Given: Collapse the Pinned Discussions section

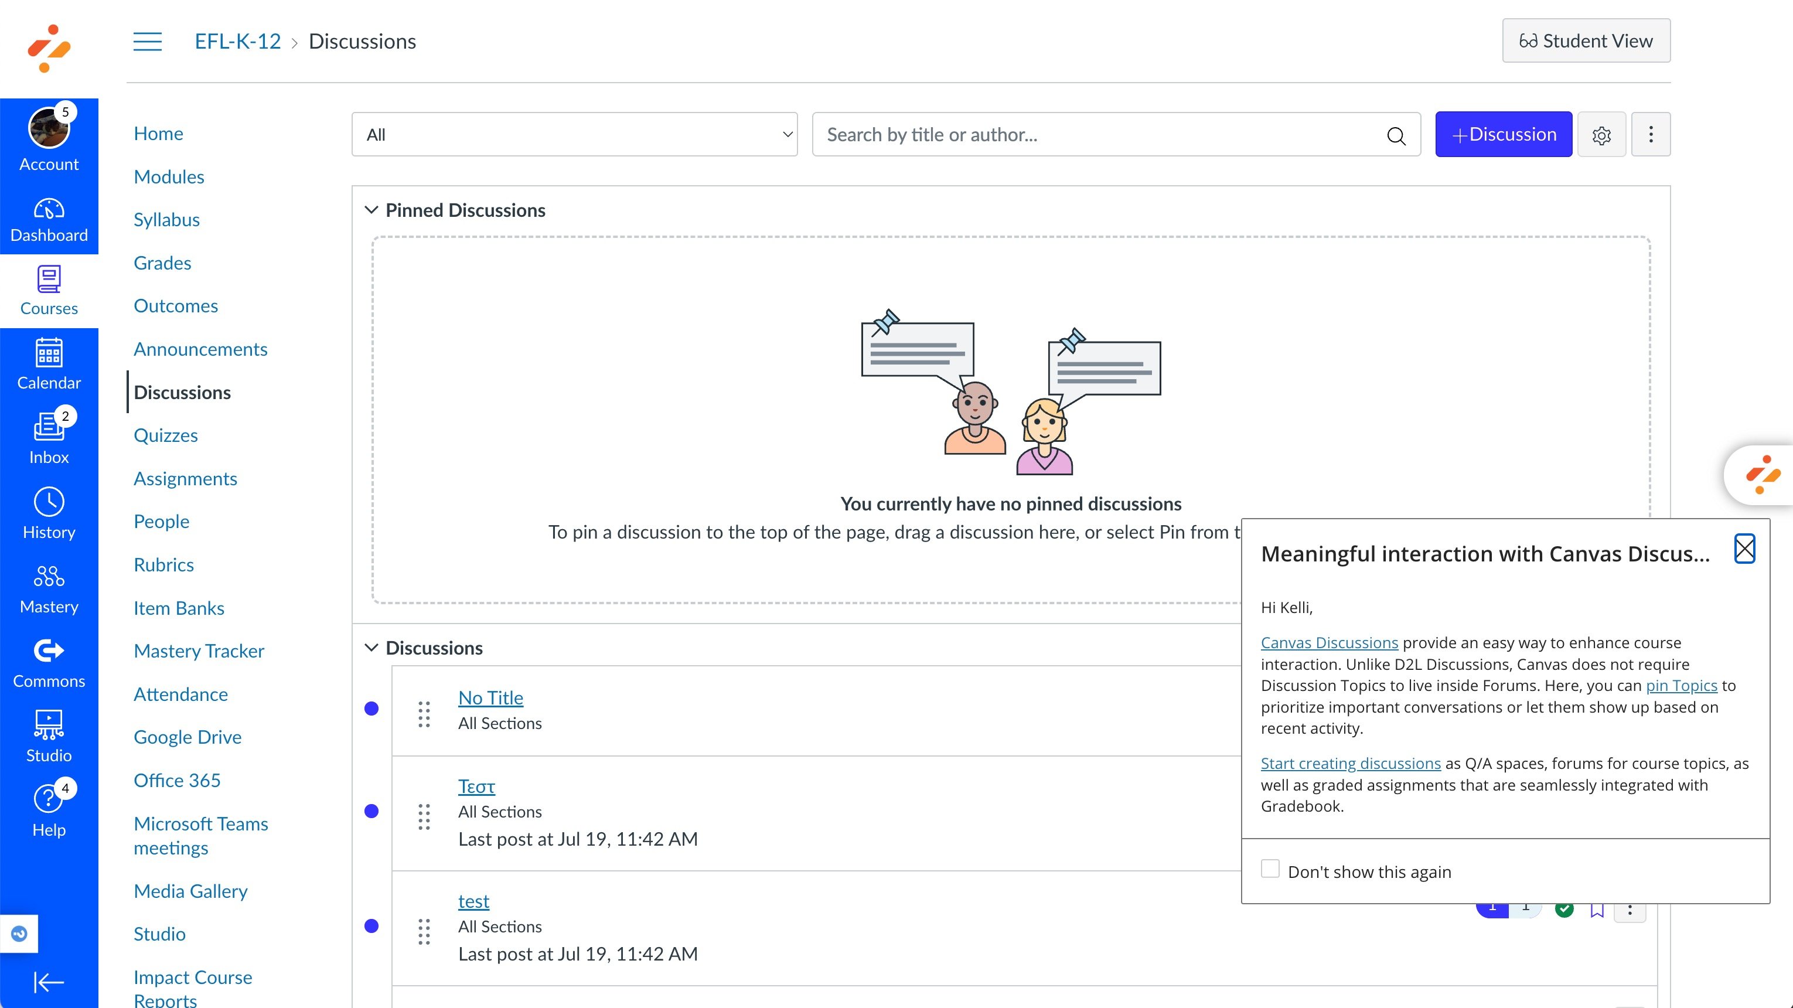Looking at the screenshot, I should (371, 210).
